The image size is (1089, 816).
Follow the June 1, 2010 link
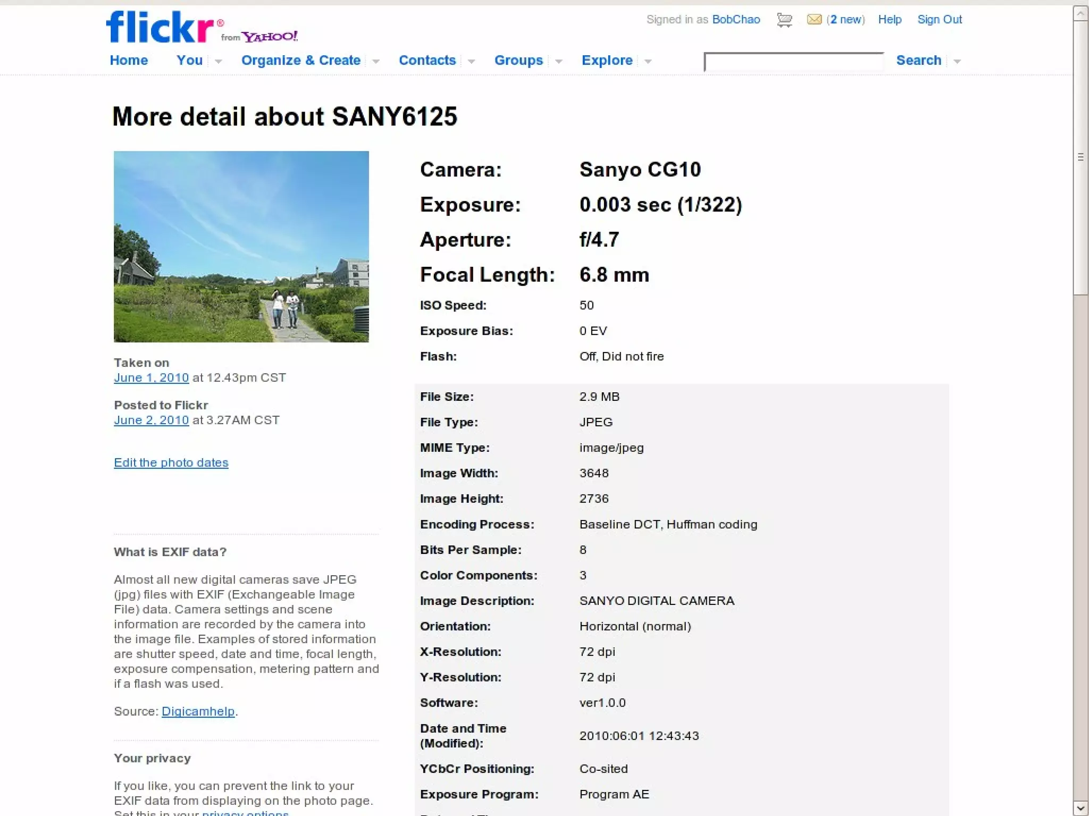point(151,377)
